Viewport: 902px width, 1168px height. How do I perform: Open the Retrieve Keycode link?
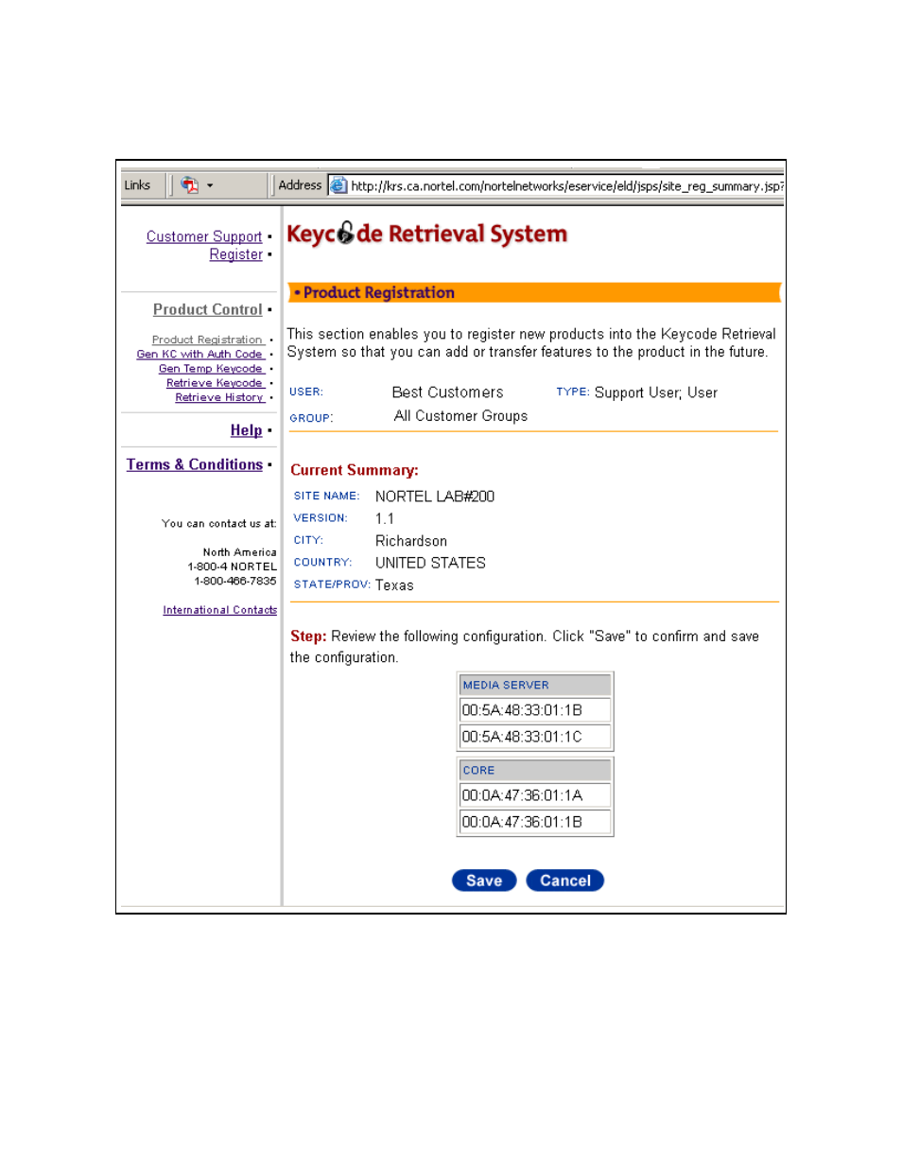click(215, 383)
